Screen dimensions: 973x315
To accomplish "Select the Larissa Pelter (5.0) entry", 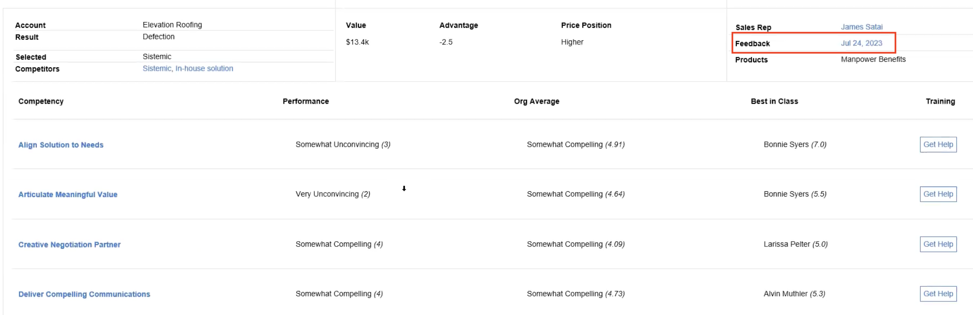I will [796, 244].
